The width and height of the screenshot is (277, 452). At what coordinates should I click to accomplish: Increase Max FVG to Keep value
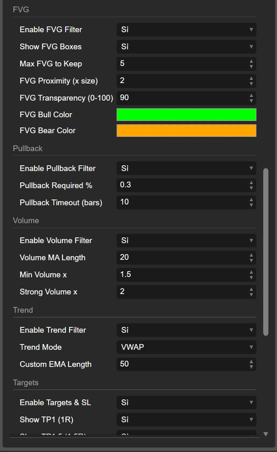click(251, 61)
